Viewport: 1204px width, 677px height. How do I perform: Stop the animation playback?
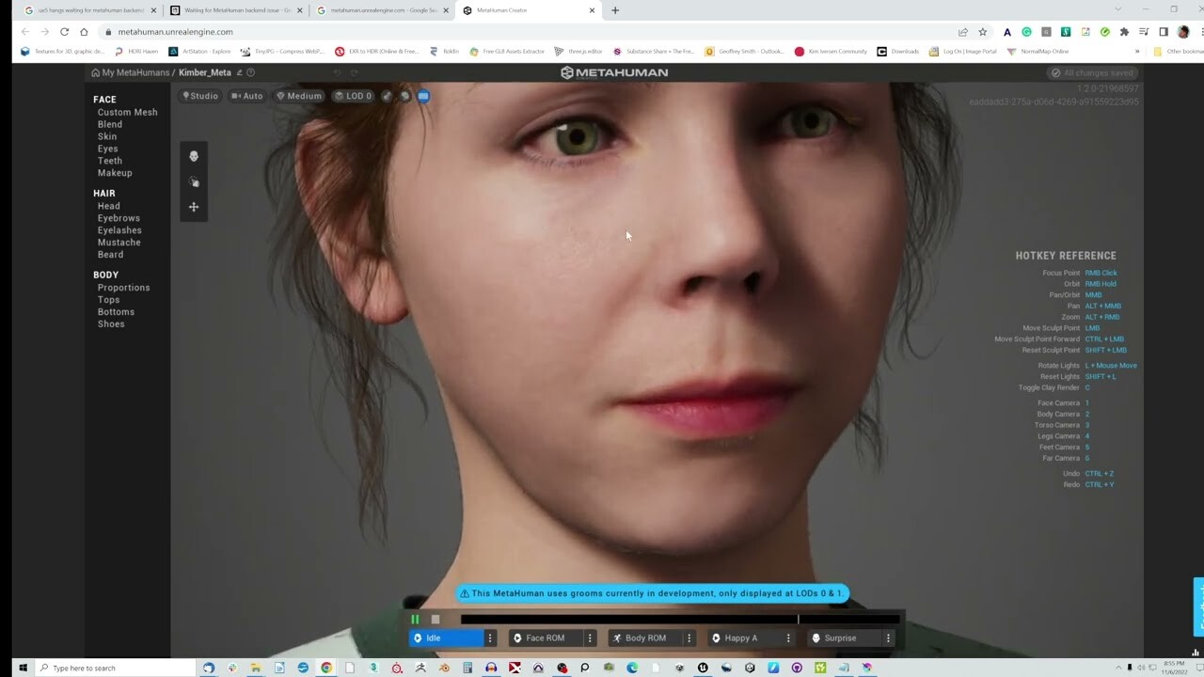tap(435, 619)
